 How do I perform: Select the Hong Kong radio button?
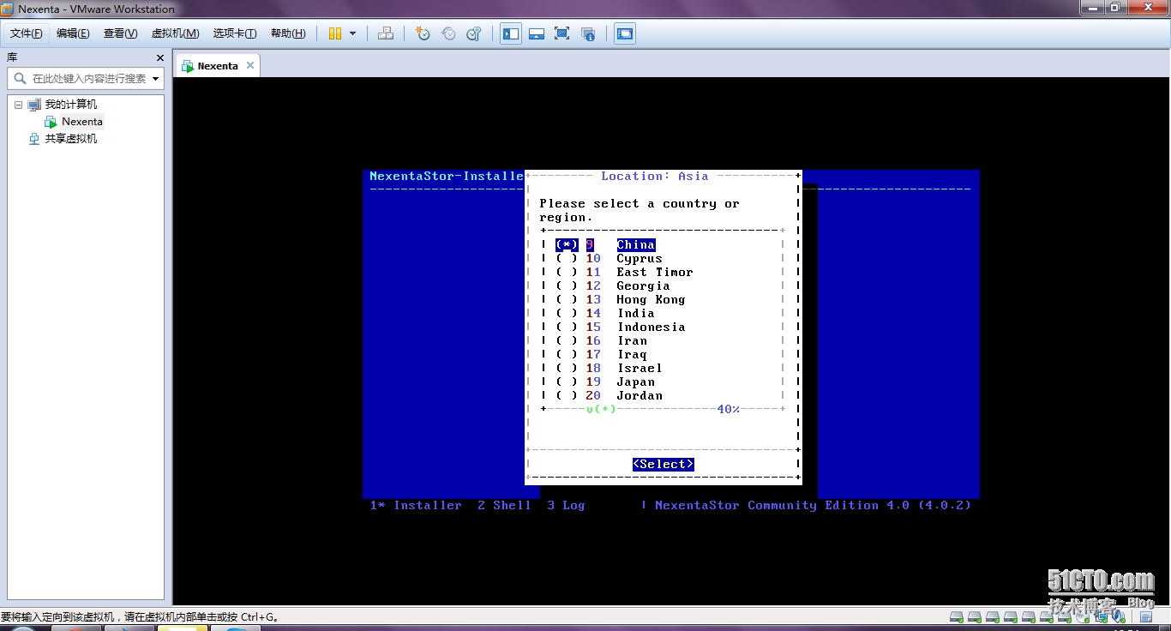click(567, 300)
